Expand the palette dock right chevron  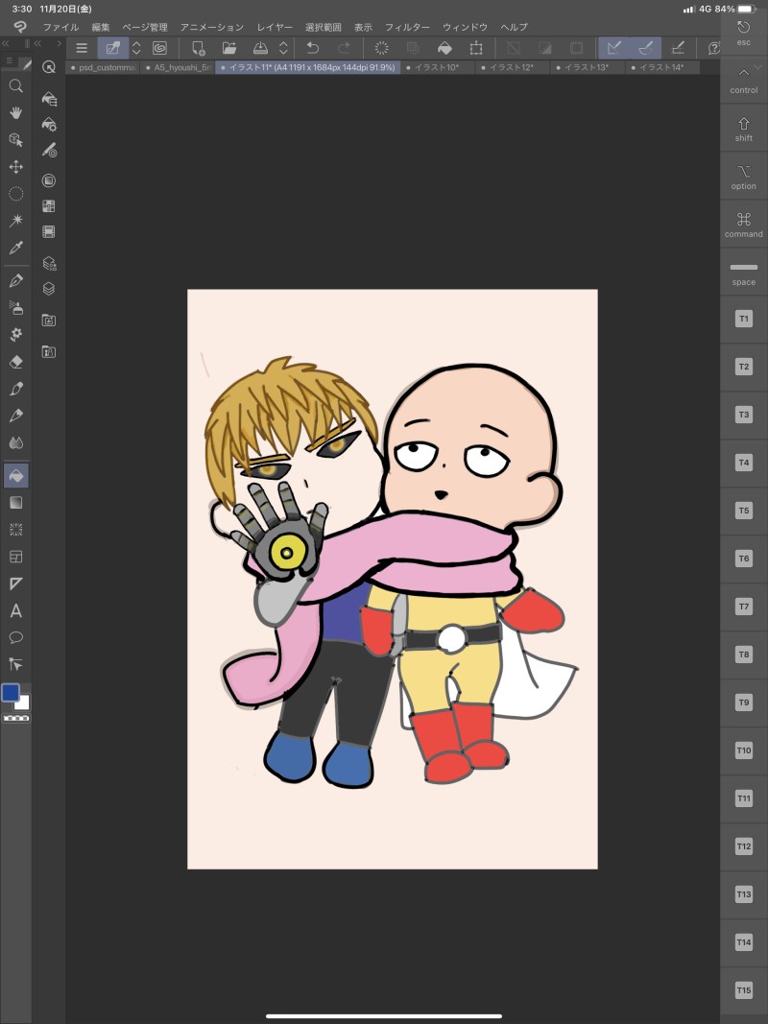click(x=59, y=44)
